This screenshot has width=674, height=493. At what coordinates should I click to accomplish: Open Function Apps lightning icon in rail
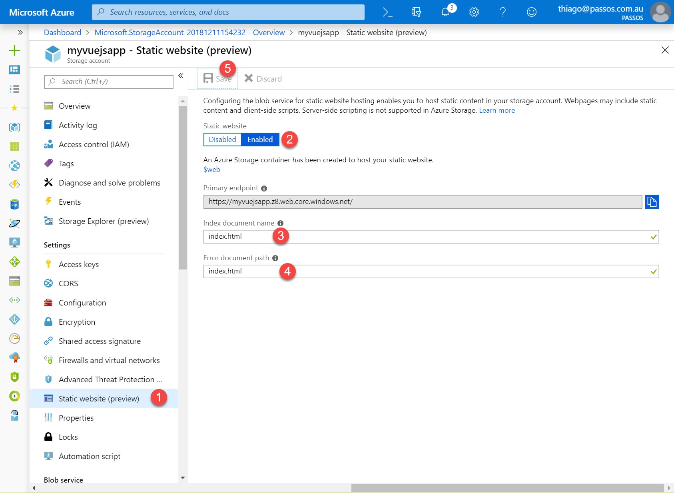click(14, 185)
